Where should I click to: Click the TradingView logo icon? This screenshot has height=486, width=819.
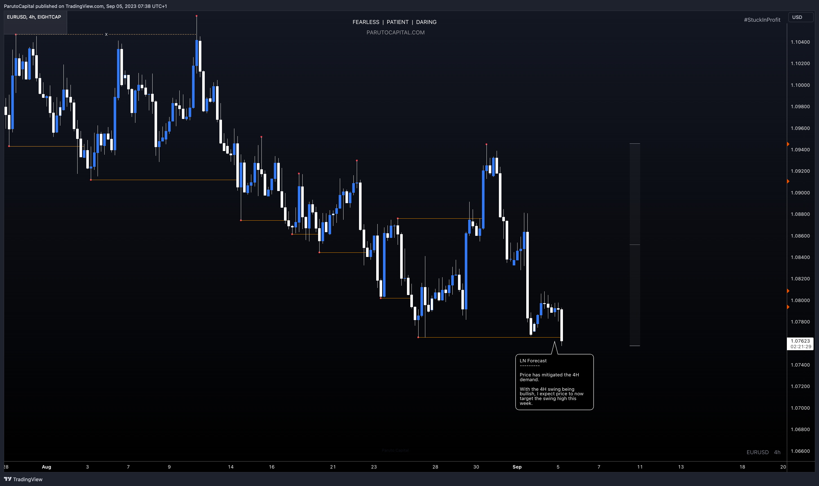(8, 479)
